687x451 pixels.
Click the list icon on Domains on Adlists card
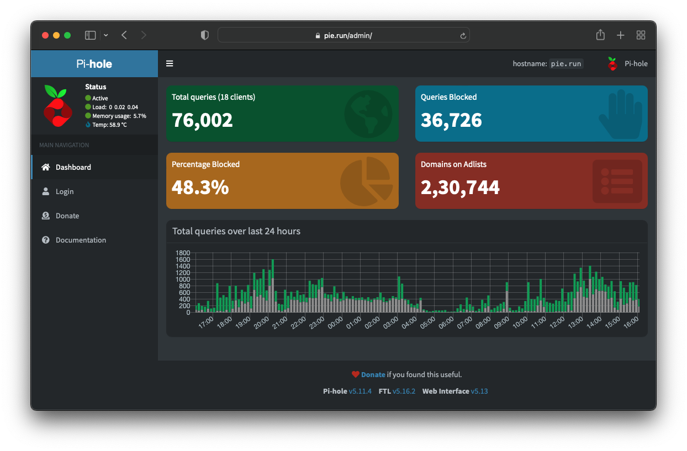click(x=617, y=181)
